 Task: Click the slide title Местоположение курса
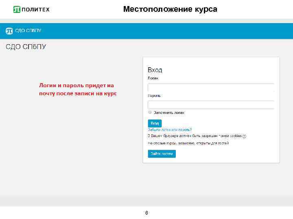(170, 9)
